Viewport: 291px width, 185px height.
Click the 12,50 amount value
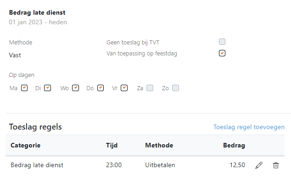237,165
